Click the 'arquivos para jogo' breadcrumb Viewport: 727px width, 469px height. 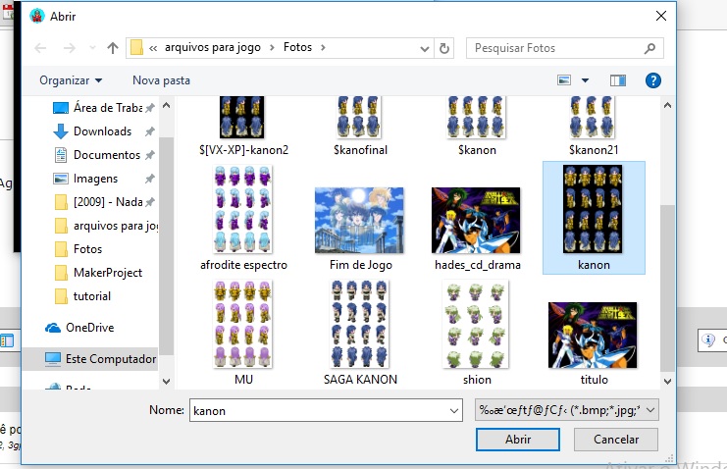point(212,47)
